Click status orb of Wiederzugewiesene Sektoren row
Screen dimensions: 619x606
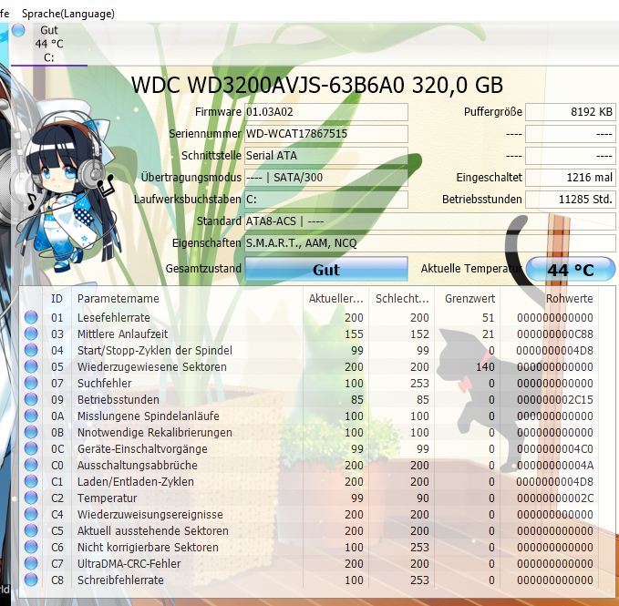coord(31,366)
